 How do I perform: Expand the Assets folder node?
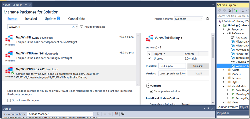click(223, 70)
